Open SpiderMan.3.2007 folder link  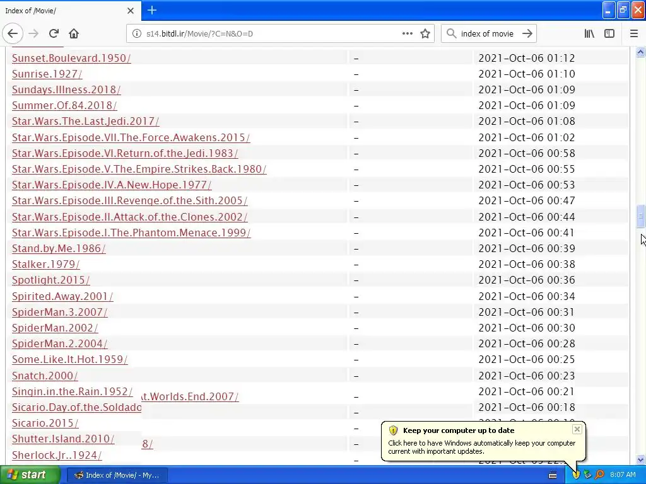60,312
